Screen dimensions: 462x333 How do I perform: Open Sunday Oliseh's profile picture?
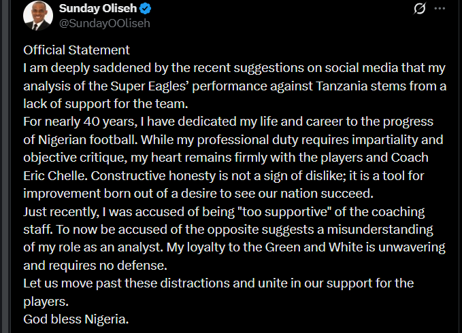click(x=38, y=16)
